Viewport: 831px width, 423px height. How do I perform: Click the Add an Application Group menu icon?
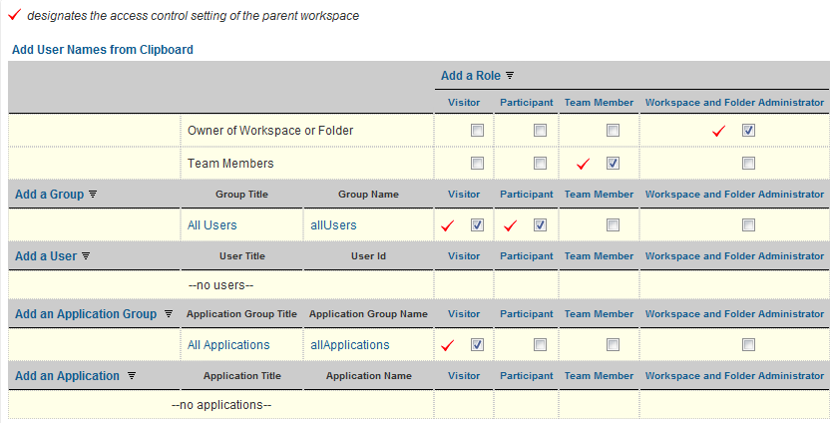(x=168, y=314)
